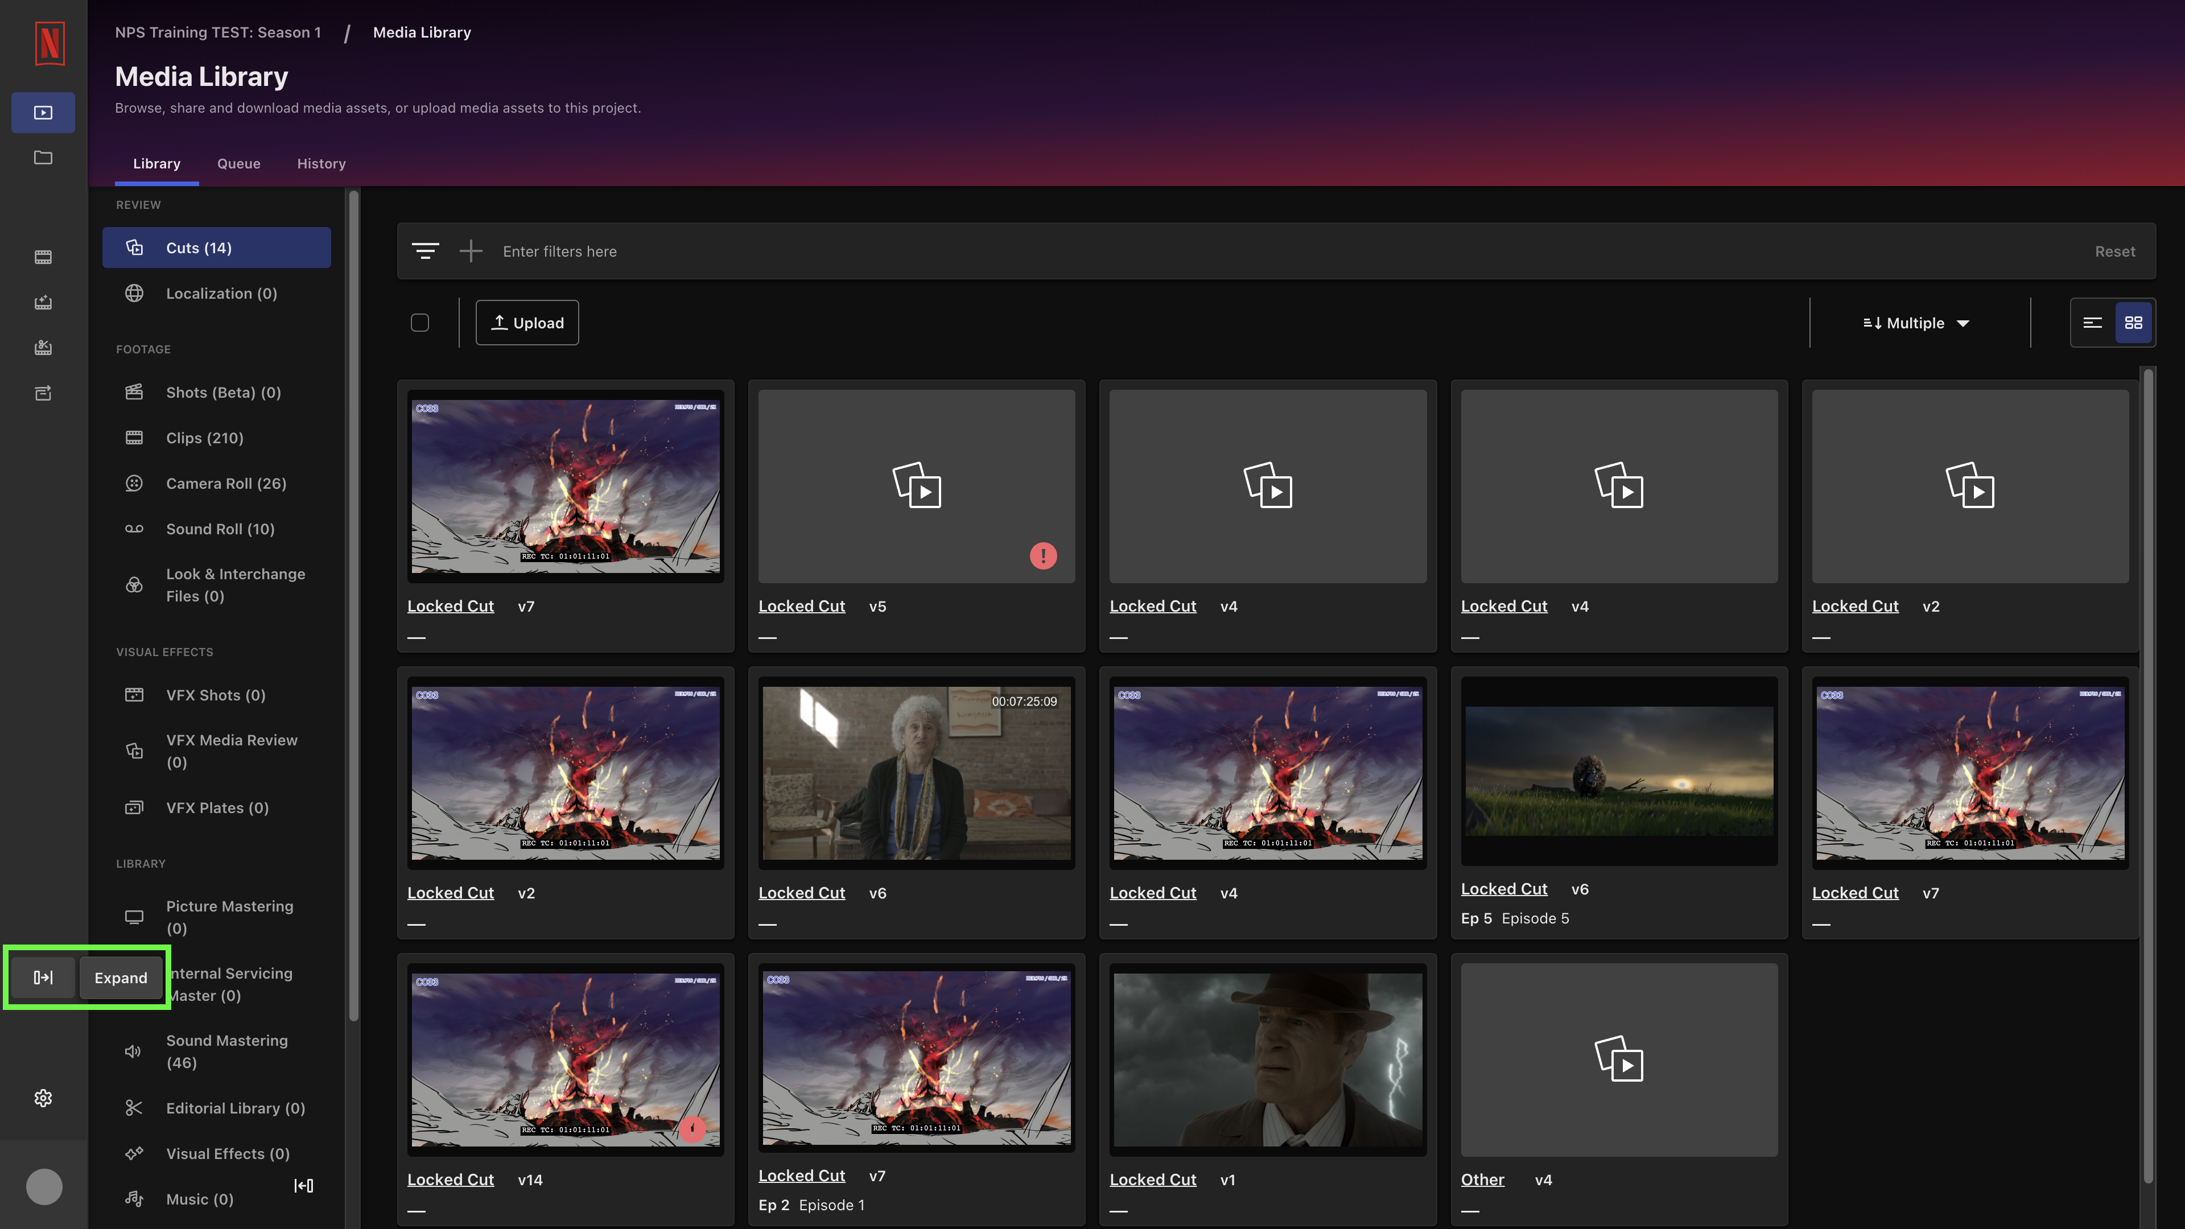Select Clips (210) category
This screenshot has height=1229, width=2185.
coord(216,438)
